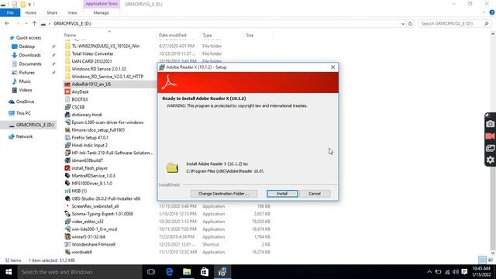The image size is (496, 279).
Task: Select Windows RD Service 2.0.1.32 folder icon
Action: 67,69
